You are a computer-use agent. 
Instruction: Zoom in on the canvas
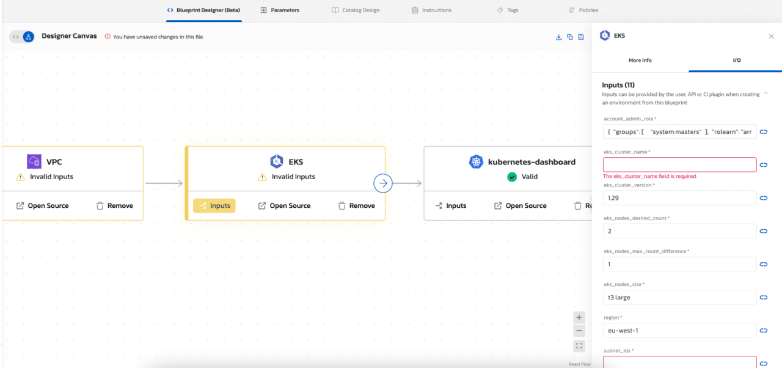coord(579,317)
